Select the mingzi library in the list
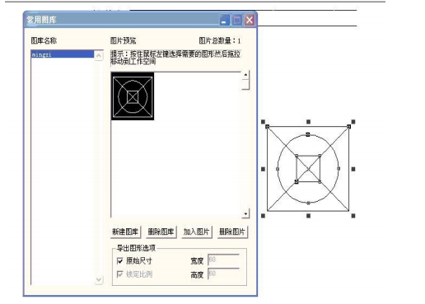This screenshot has width=425, height=304. coord(63,54)
